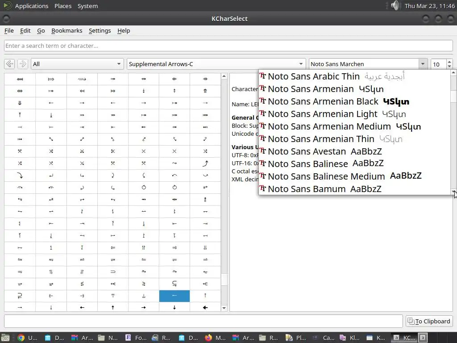Click the search term or character field
Screen dimensions: 457x343
click(228, 46)
